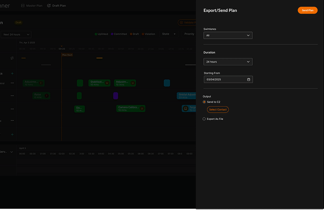Click the badge on the Raise task

pos(47,96)
